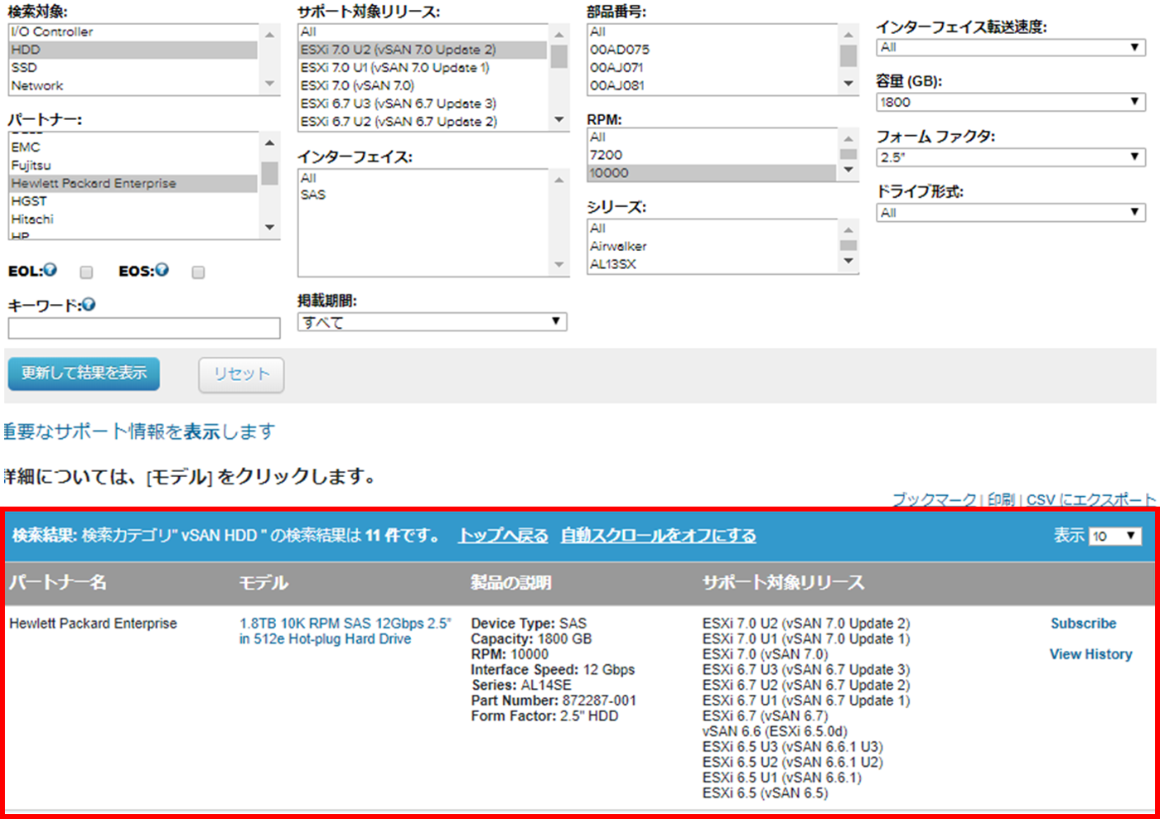Select ESXi 7.0 U1 release filter option
The height and width of the screenshot is (819, 1160).
[423, 68]
